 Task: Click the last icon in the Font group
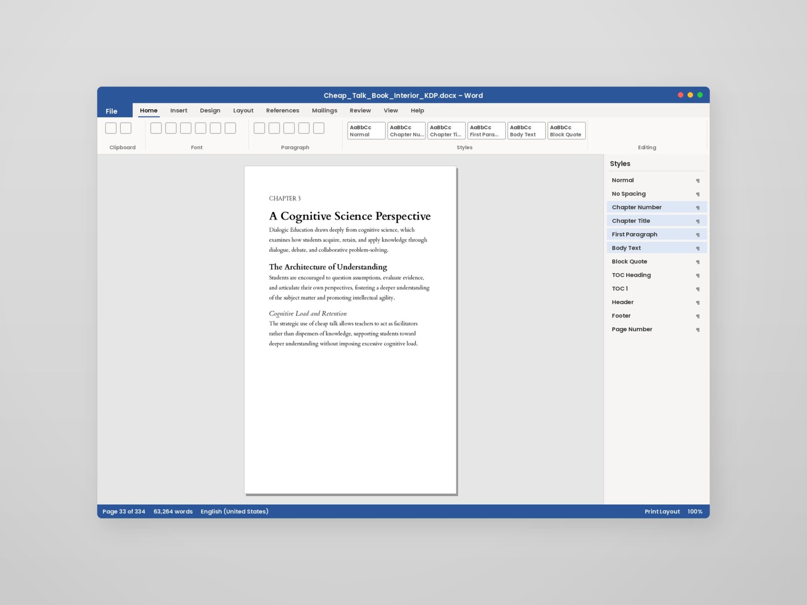[230, 128]
